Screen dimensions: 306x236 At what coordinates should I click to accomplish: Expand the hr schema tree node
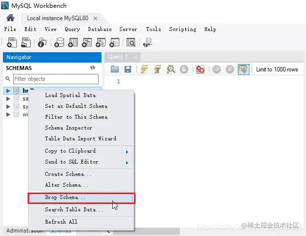tap(8, 91)
